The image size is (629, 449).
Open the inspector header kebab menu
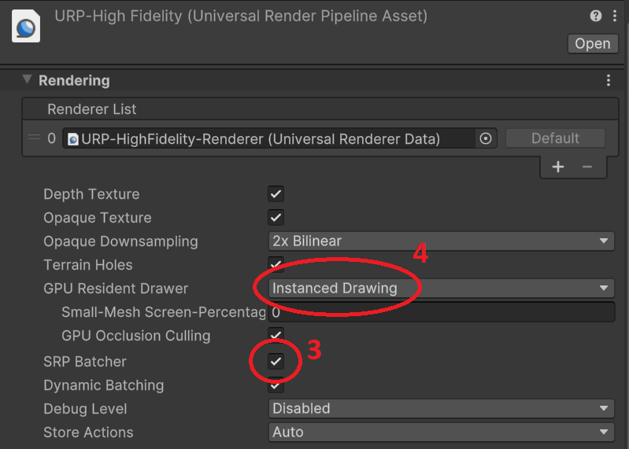[x=615, y=16]
